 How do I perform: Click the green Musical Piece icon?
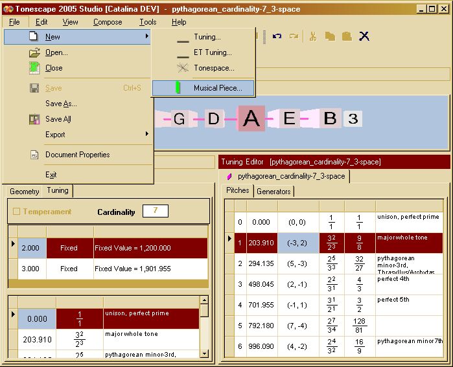(178, 88)
